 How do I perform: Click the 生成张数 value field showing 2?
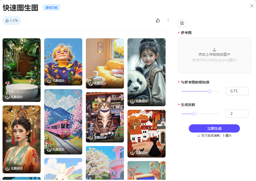pyautogui.click(x=237, y=114)
